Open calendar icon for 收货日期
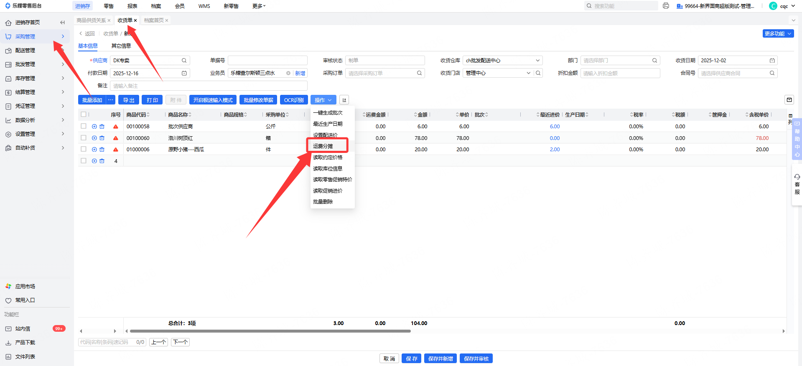802x366 pixels. tap(772, 61)
